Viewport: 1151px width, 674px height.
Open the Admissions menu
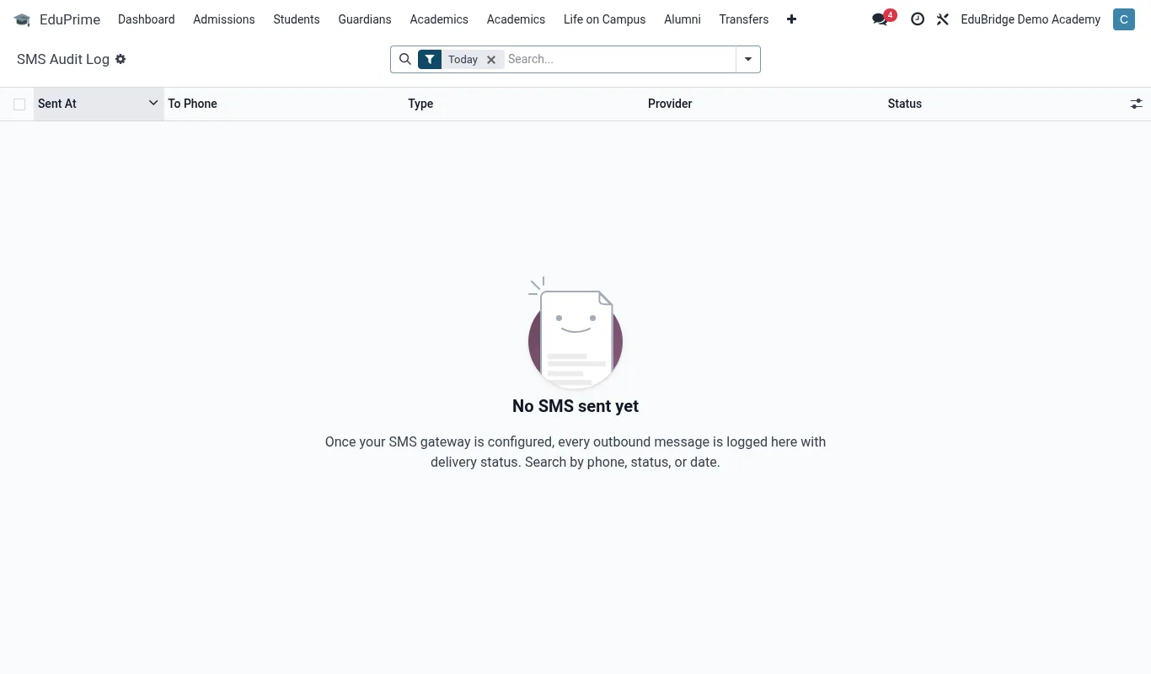click(x=224, y=19)
